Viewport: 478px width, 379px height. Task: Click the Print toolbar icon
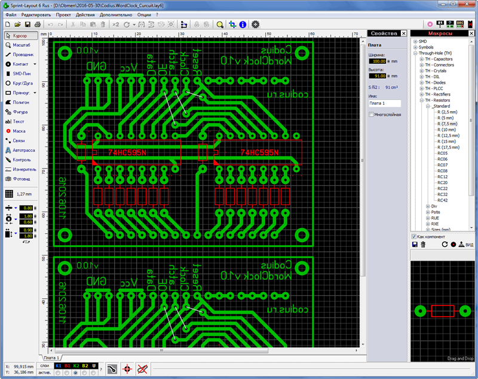(x=37, y=25)
